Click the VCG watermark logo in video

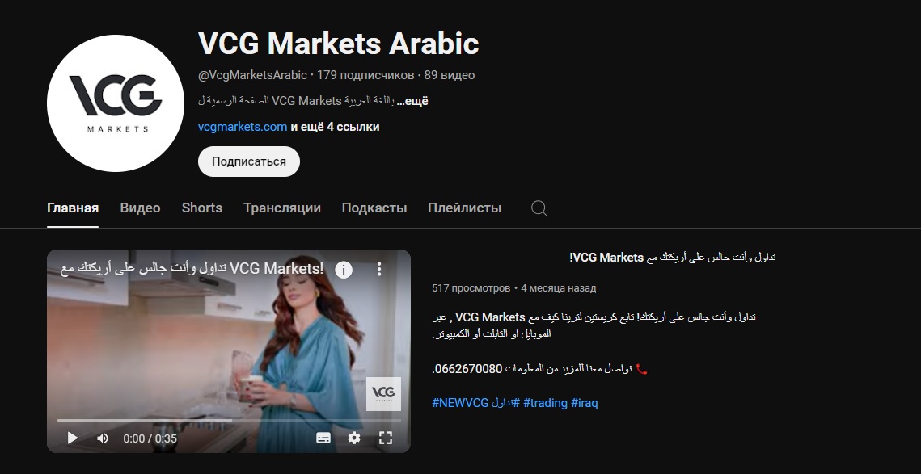(x=383, y=393)
